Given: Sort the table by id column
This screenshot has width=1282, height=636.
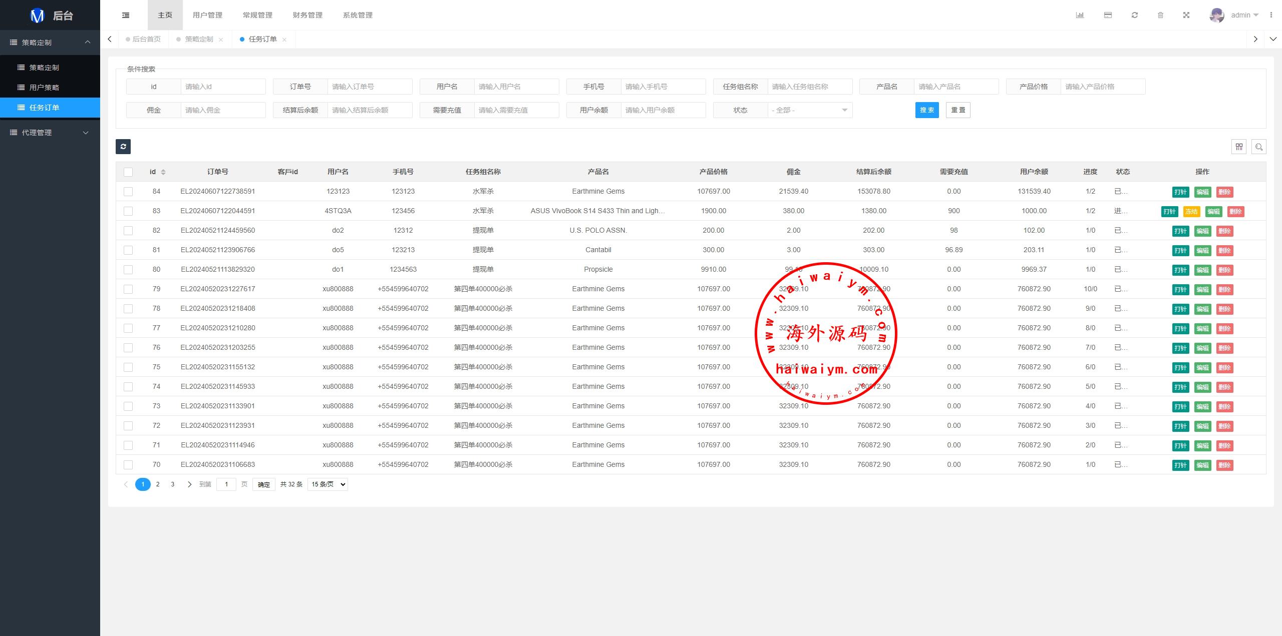Looking at the screenshot, I should (x=163, y=172).
